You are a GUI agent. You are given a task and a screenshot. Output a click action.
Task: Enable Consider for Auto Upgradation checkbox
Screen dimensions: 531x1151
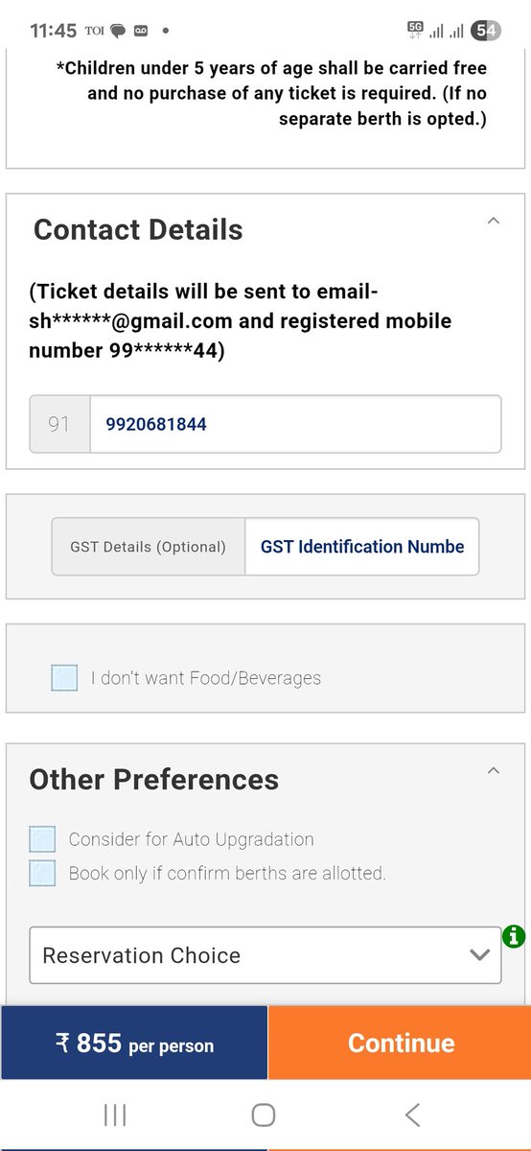point(42,839)
